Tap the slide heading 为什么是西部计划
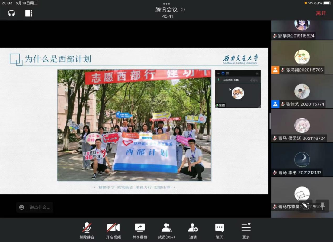The width and height of the screenshot is (333, 242). [58, 59]
